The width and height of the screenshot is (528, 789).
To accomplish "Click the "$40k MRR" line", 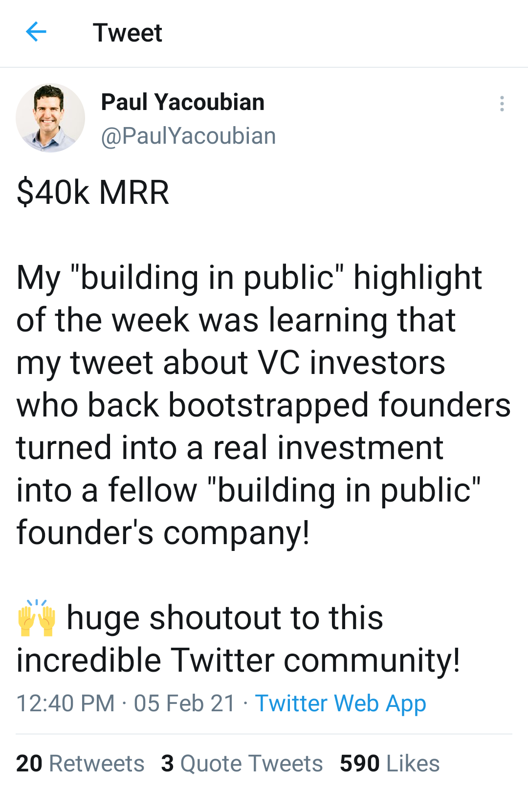I will pos(93,192).
